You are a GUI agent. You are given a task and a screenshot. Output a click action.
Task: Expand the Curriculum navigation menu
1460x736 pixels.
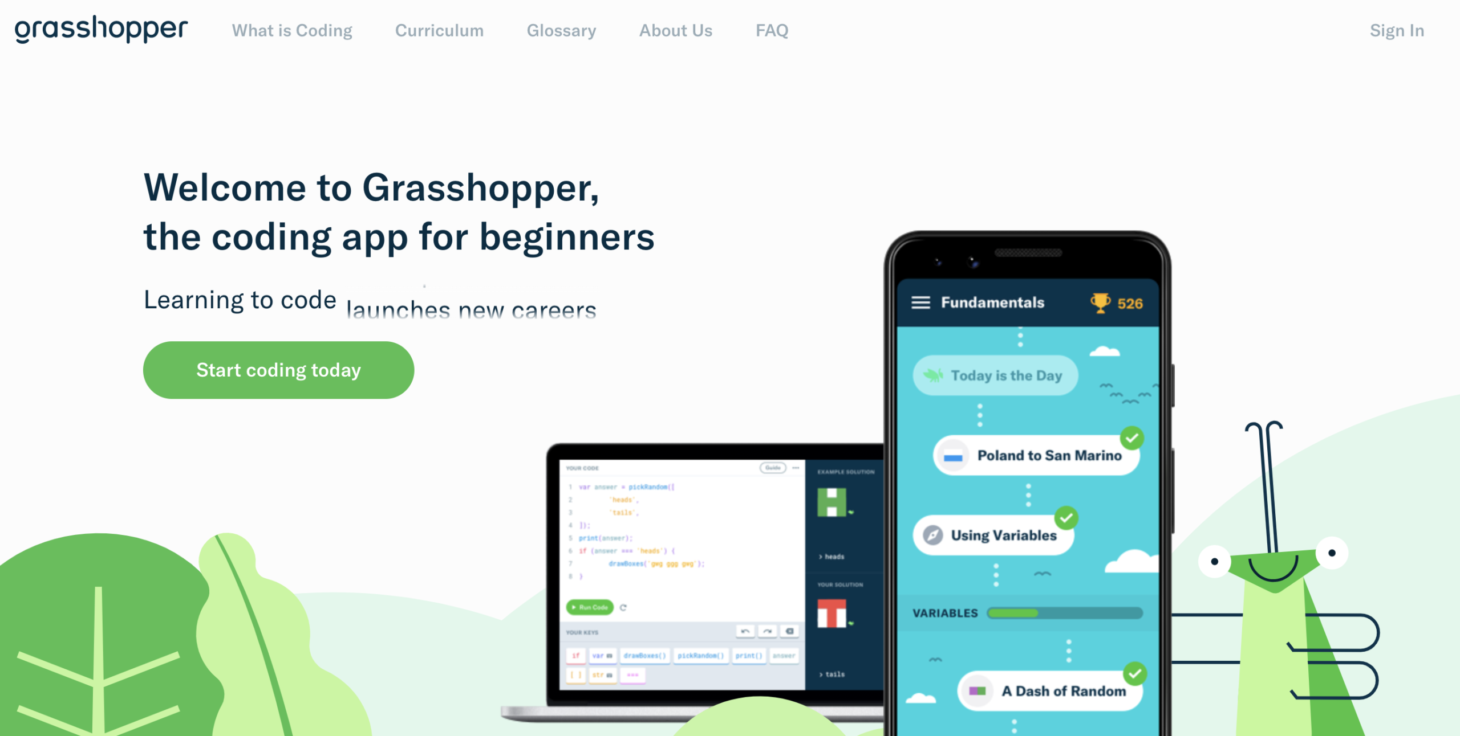pos(440,30)
